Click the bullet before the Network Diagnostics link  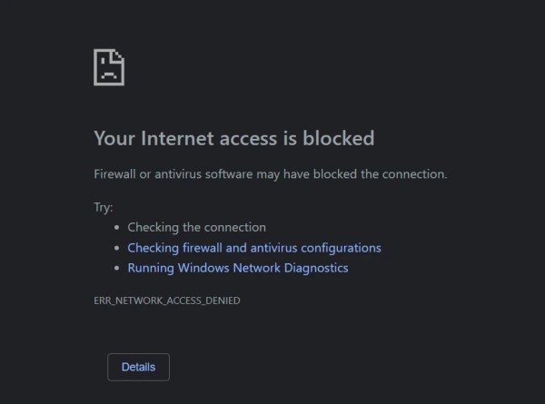[x=117, y=268]
